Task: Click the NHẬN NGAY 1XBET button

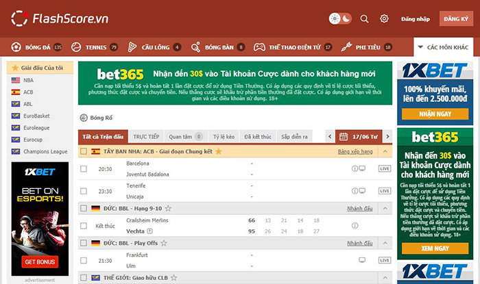Action: click(435, 114)
